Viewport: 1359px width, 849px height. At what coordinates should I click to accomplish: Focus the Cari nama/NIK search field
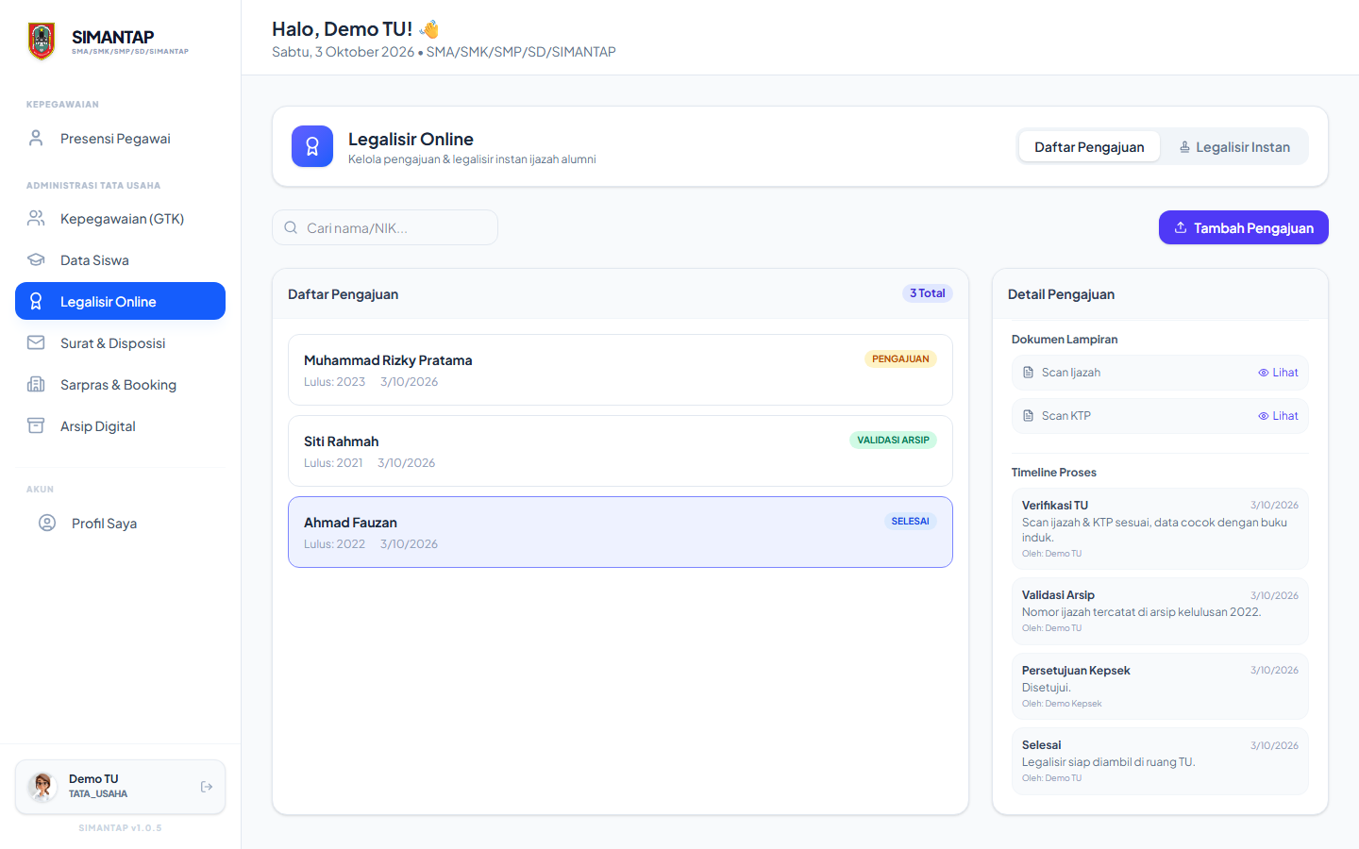pos(385,227)
